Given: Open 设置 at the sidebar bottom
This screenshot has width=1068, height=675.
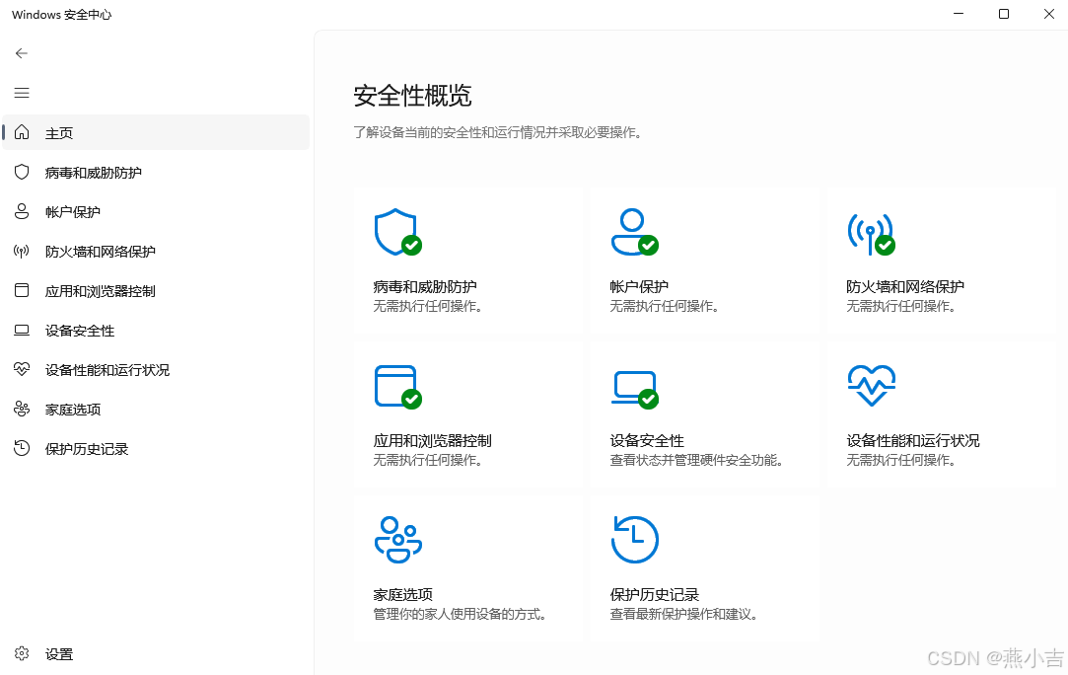Looking at the screenshot, I should (x=156, y=654).
